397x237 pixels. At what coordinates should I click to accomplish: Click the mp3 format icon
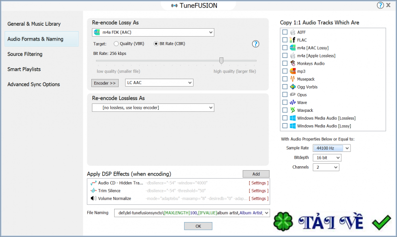293,71
